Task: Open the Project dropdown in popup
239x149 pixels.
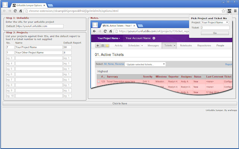Action: [x=215, y=22]
